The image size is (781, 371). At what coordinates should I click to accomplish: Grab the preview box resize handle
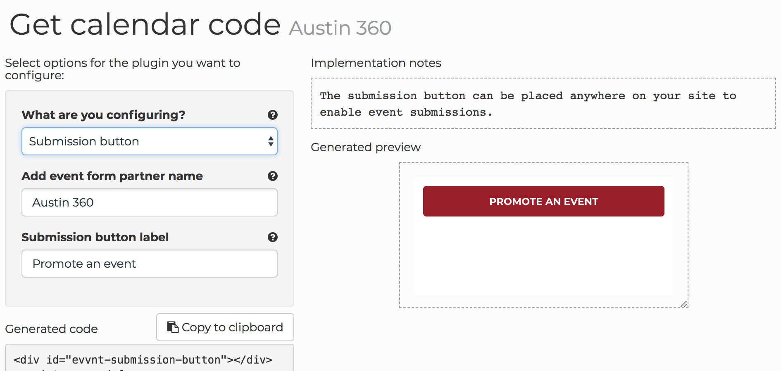point(684,304)
